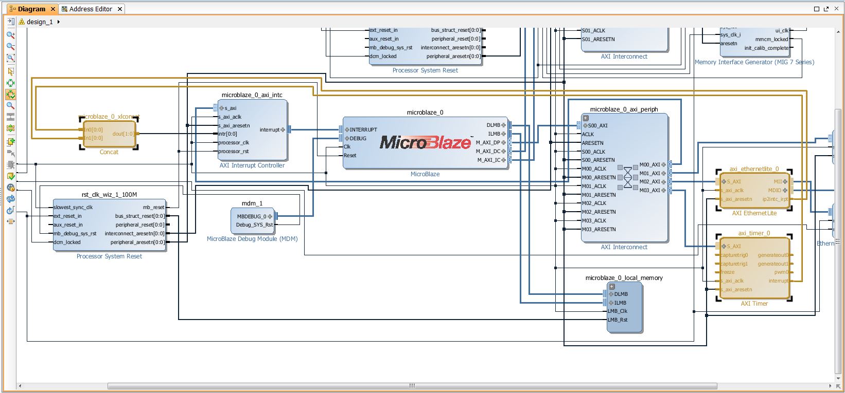
Task: Select the Zoom Area (dashed box) tool
Action: [10, 59]
